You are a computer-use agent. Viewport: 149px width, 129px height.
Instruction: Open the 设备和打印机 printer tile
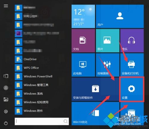click(132, 65)
